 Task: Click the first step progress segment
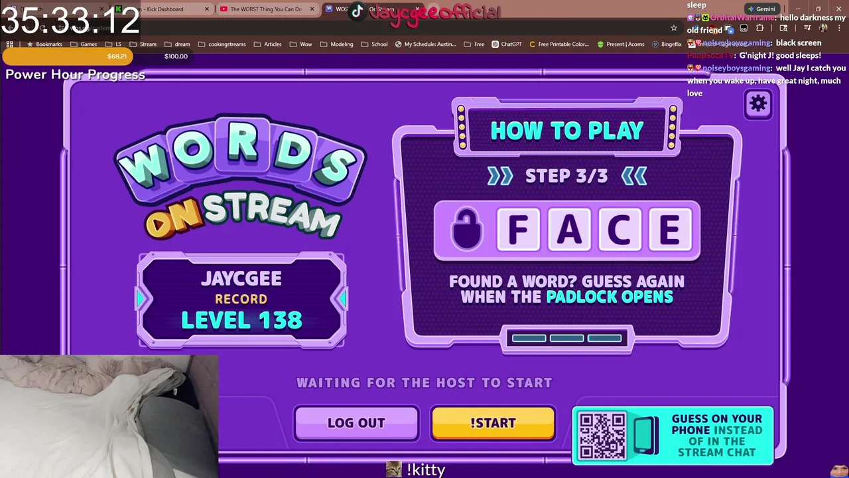[529, 338]
